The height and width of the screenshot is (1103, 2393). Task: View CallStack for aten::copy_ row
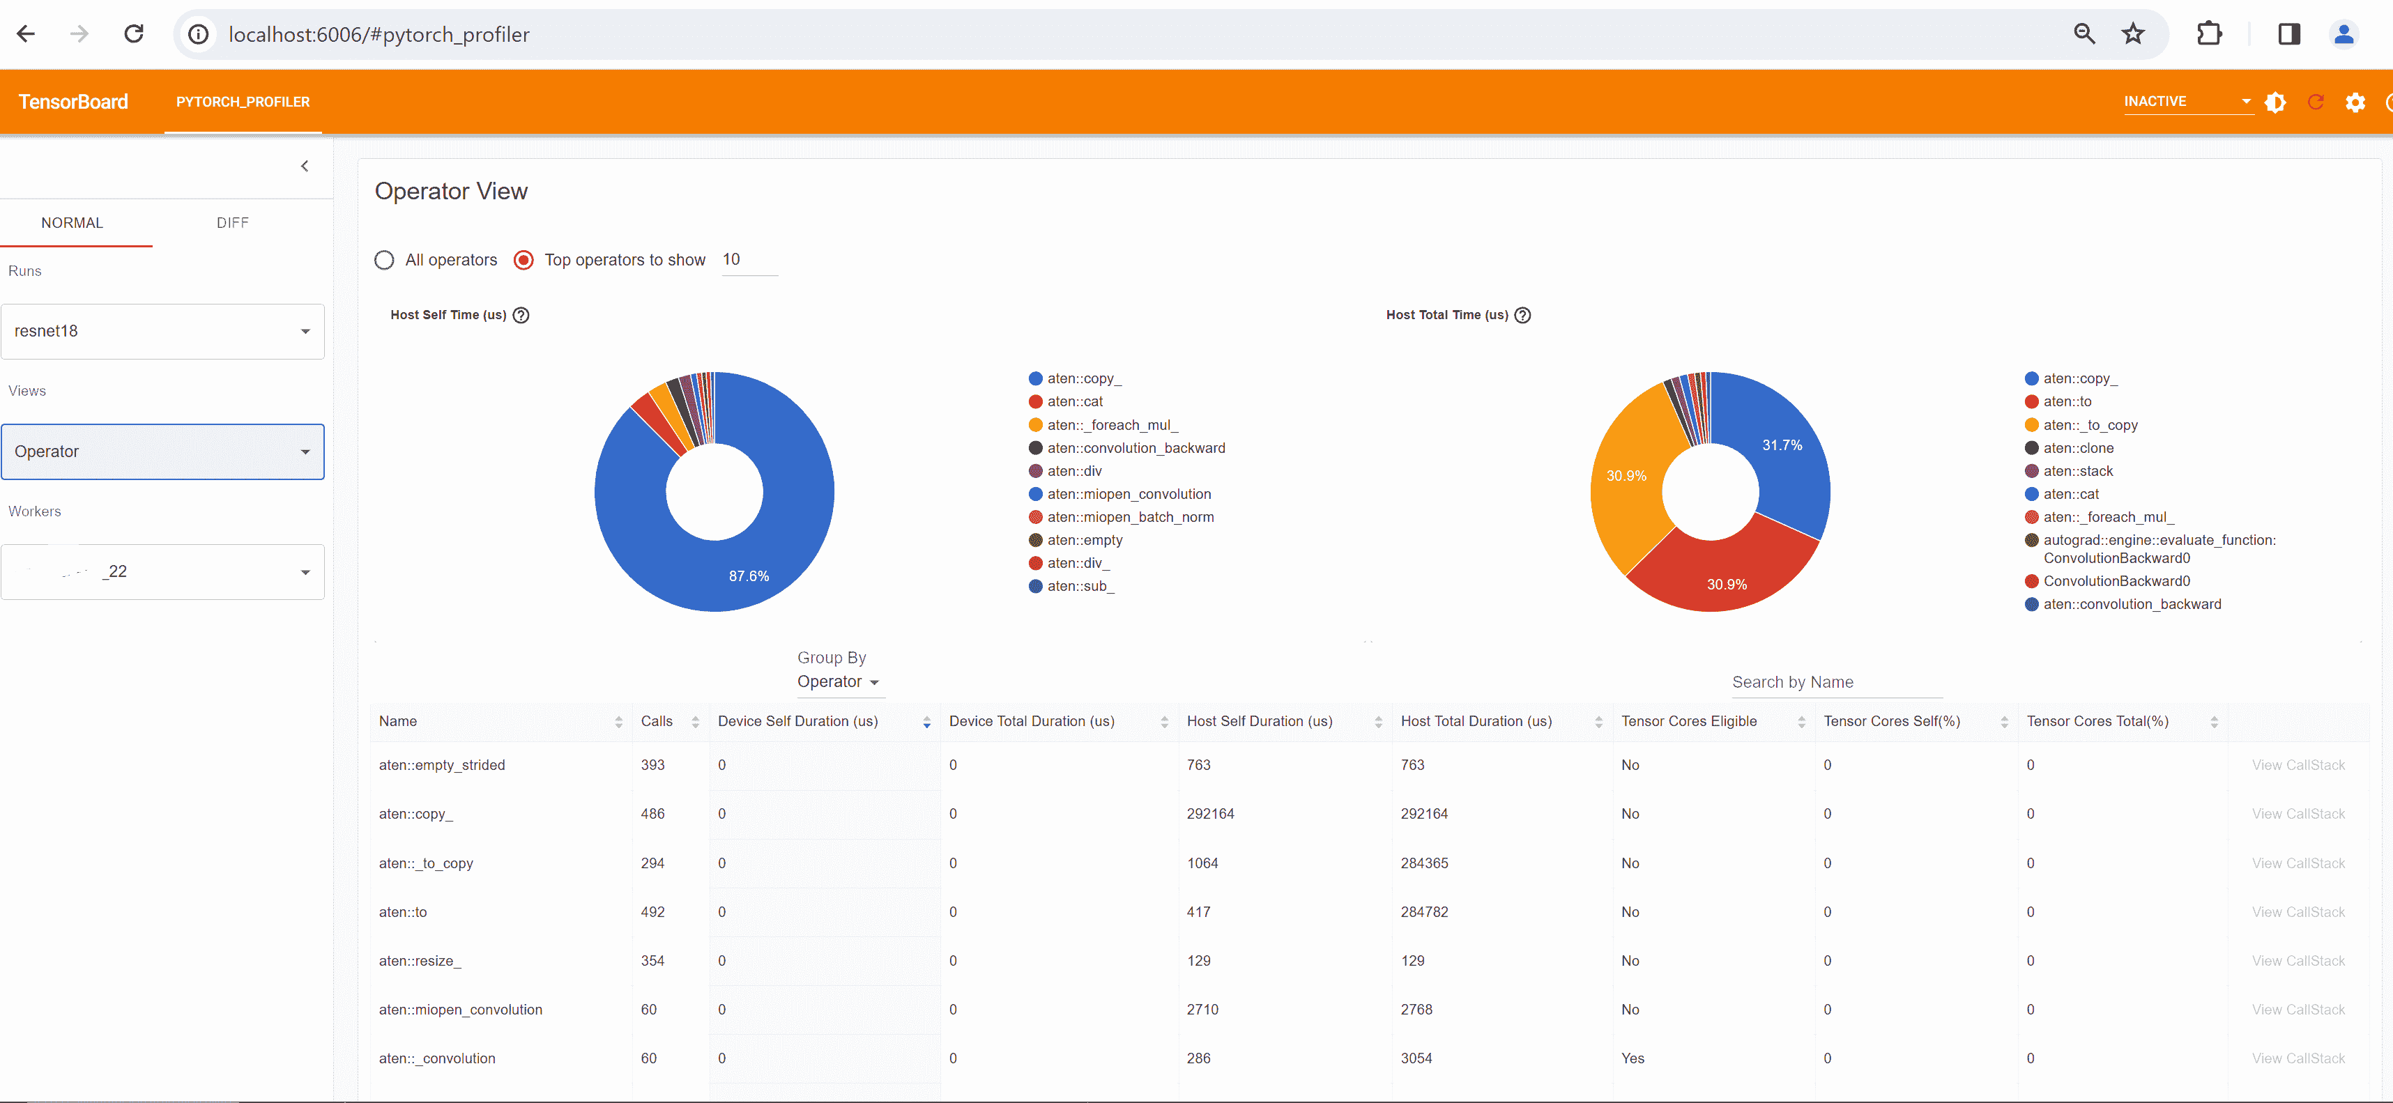(2298, 813)
